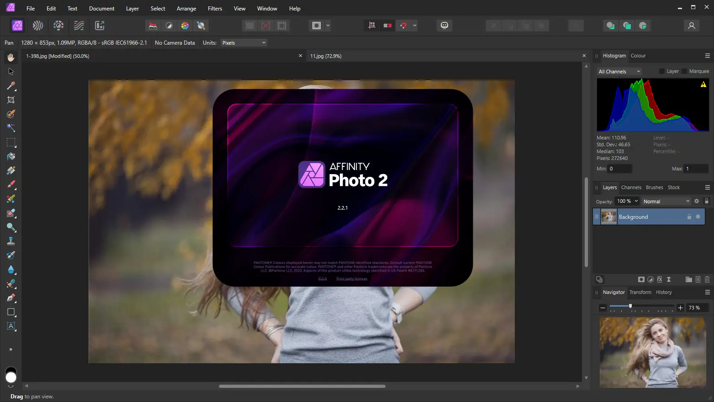Select the Crop tool

(x=11, y=100)
